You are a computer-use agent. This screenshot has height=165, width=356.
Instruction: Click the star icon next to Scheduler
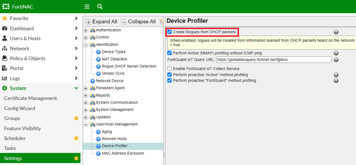click(x=76, y=138)
